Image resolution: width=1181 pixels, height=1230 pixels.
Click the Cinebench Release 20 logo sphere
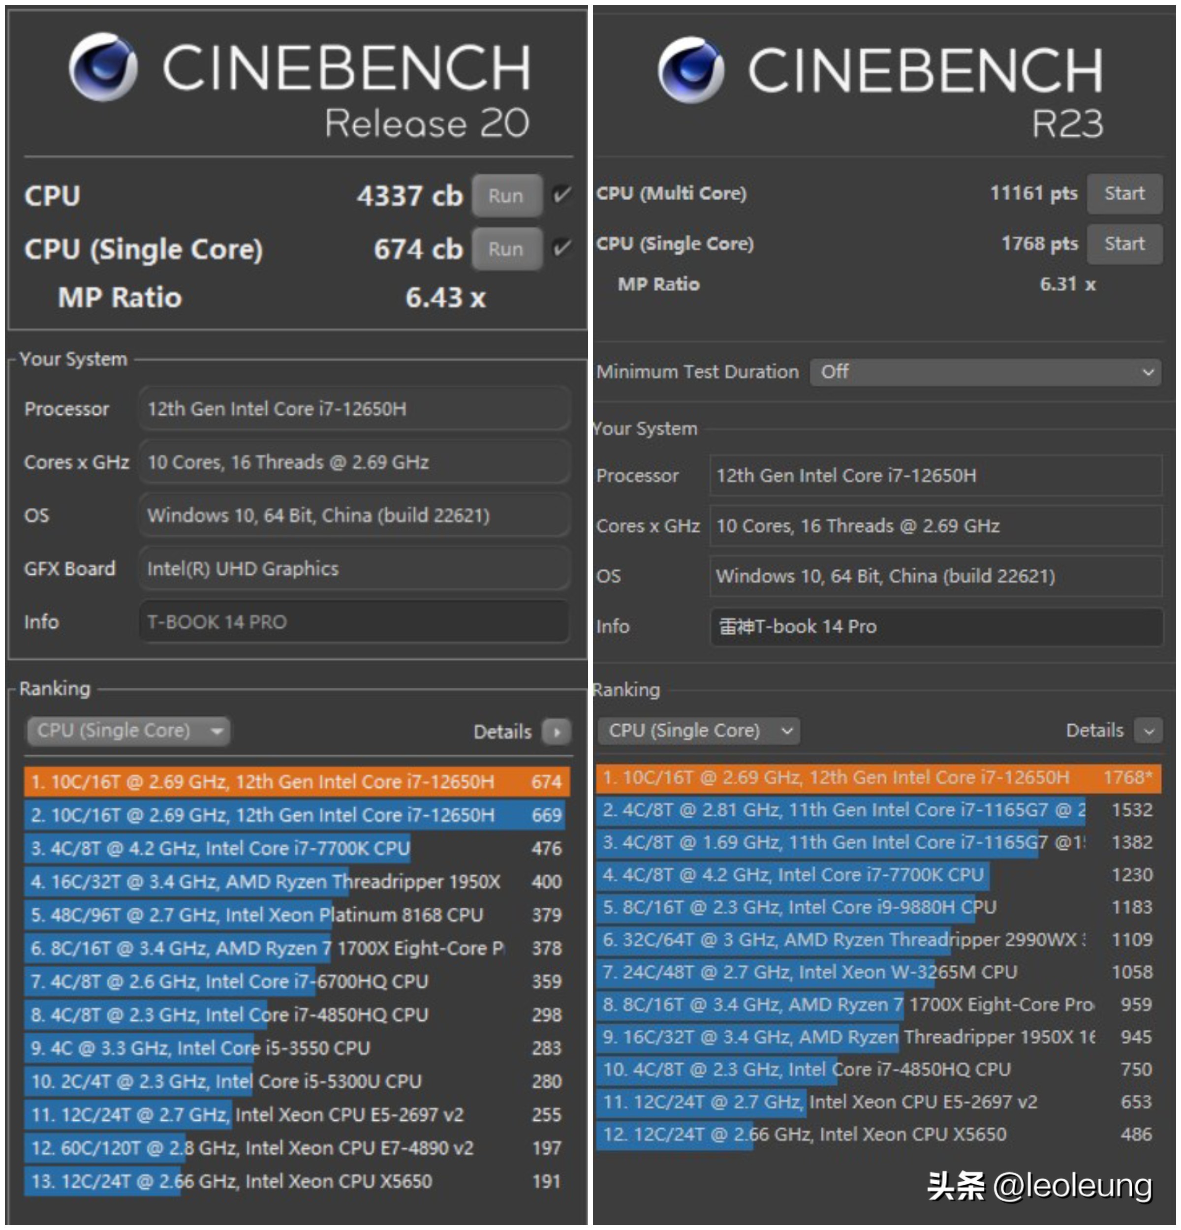[103, 66]
